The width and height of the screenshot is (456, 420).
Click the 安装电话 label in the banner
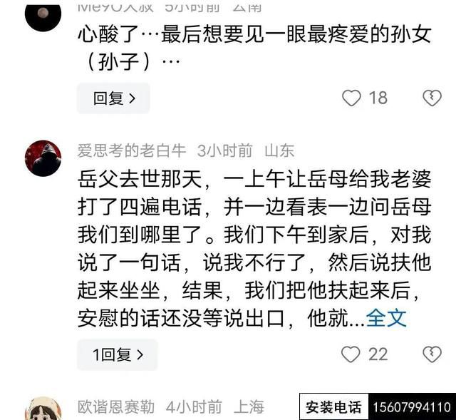click(x=333, y=406)
